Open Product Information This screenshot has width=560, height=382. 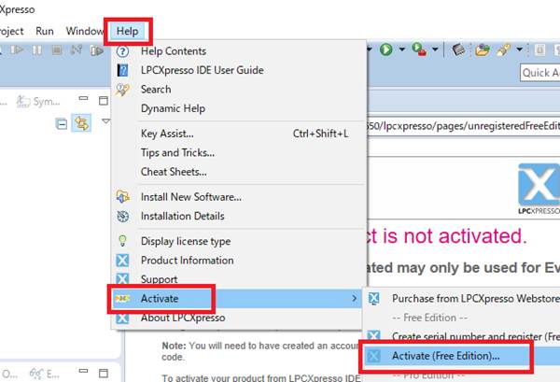(187, 261)
